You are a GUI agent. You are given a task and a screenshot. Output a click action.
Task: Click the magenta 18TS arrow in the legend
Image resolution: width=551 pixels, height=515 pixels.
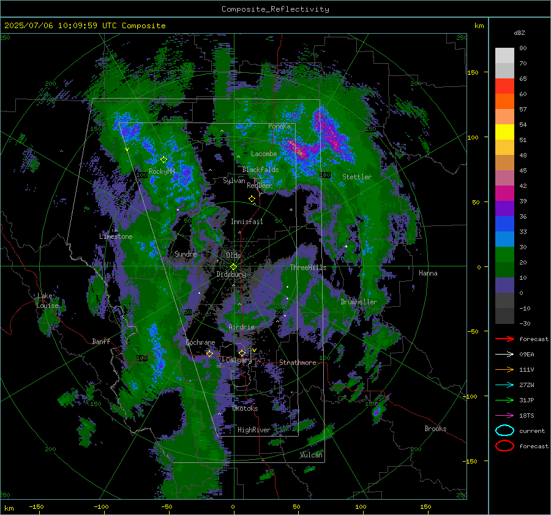(x=504, y=416)
